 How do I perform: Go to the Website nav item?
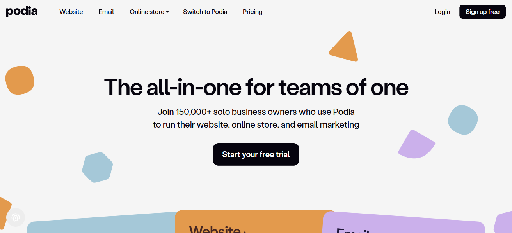pos(71,12)
